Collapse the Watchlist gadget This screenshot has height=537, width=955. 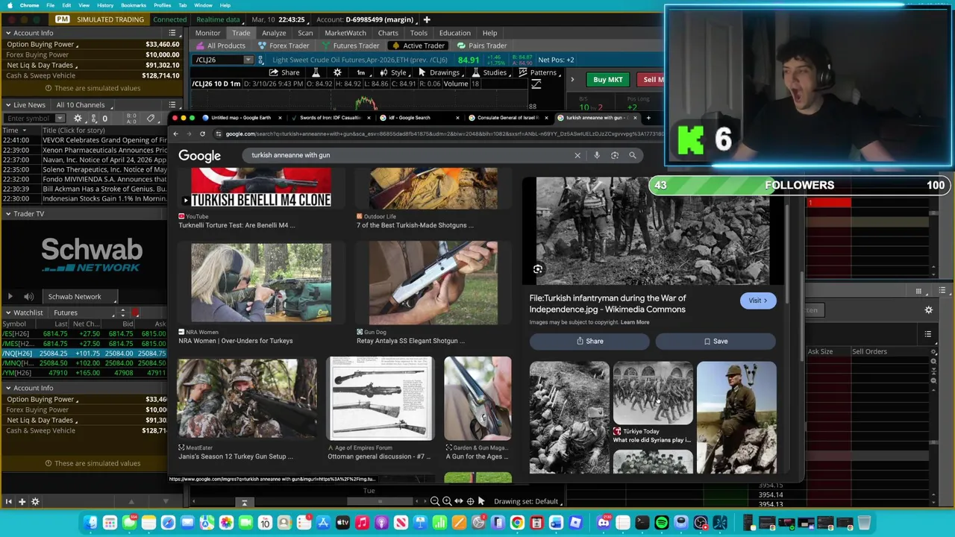[x=8, y=313]
